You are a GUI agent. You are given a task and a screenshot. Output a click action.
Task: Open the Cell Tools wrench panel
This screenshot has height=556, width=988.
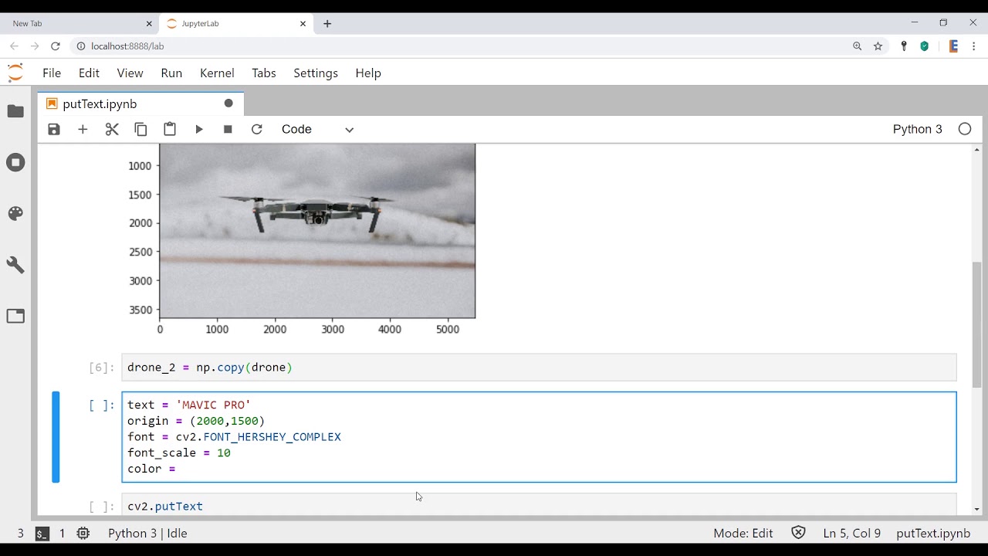point(15,265)
